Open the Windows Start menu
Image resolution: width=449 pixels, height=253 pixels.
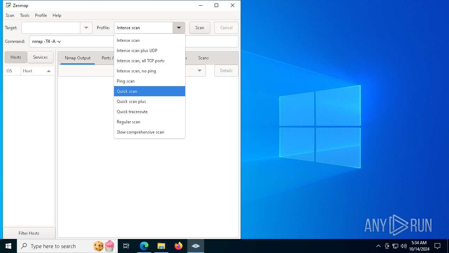(x=8, y=246)
